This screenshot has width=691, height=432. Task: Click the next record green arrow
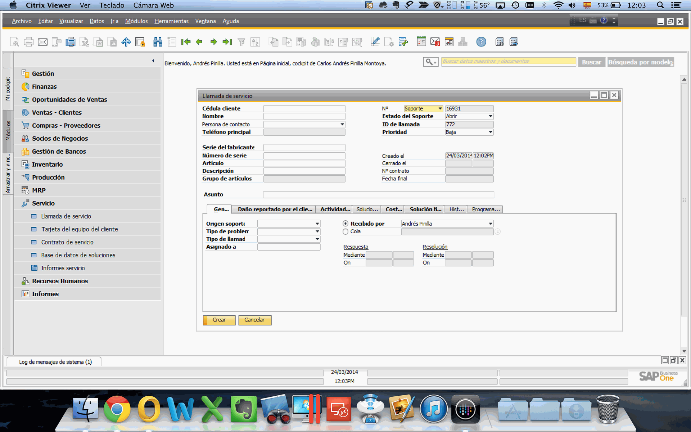pos(213,42)
